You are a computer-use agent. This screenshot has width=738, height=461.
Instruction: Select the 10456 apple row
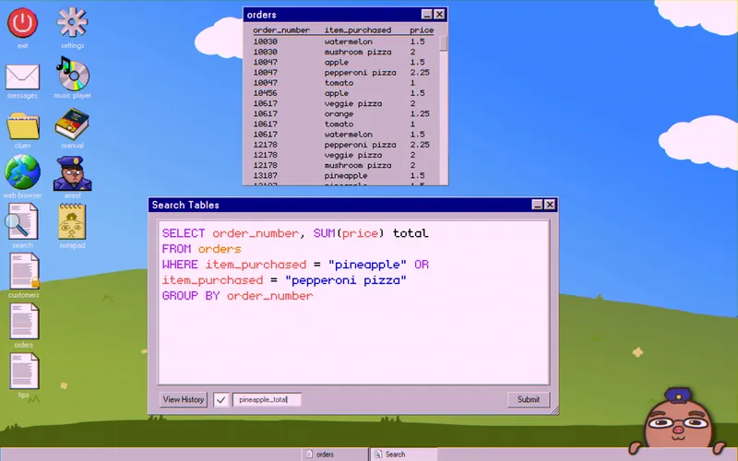(342, 93)
